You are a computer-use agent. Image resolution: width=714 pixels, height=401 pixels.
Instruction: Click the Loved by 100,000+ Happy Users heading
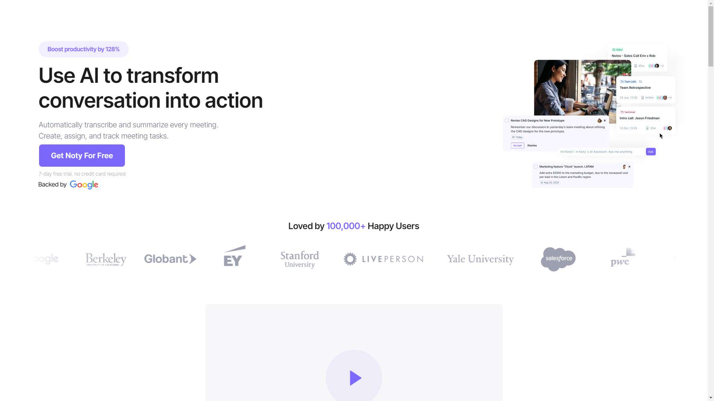click(354, 226)
